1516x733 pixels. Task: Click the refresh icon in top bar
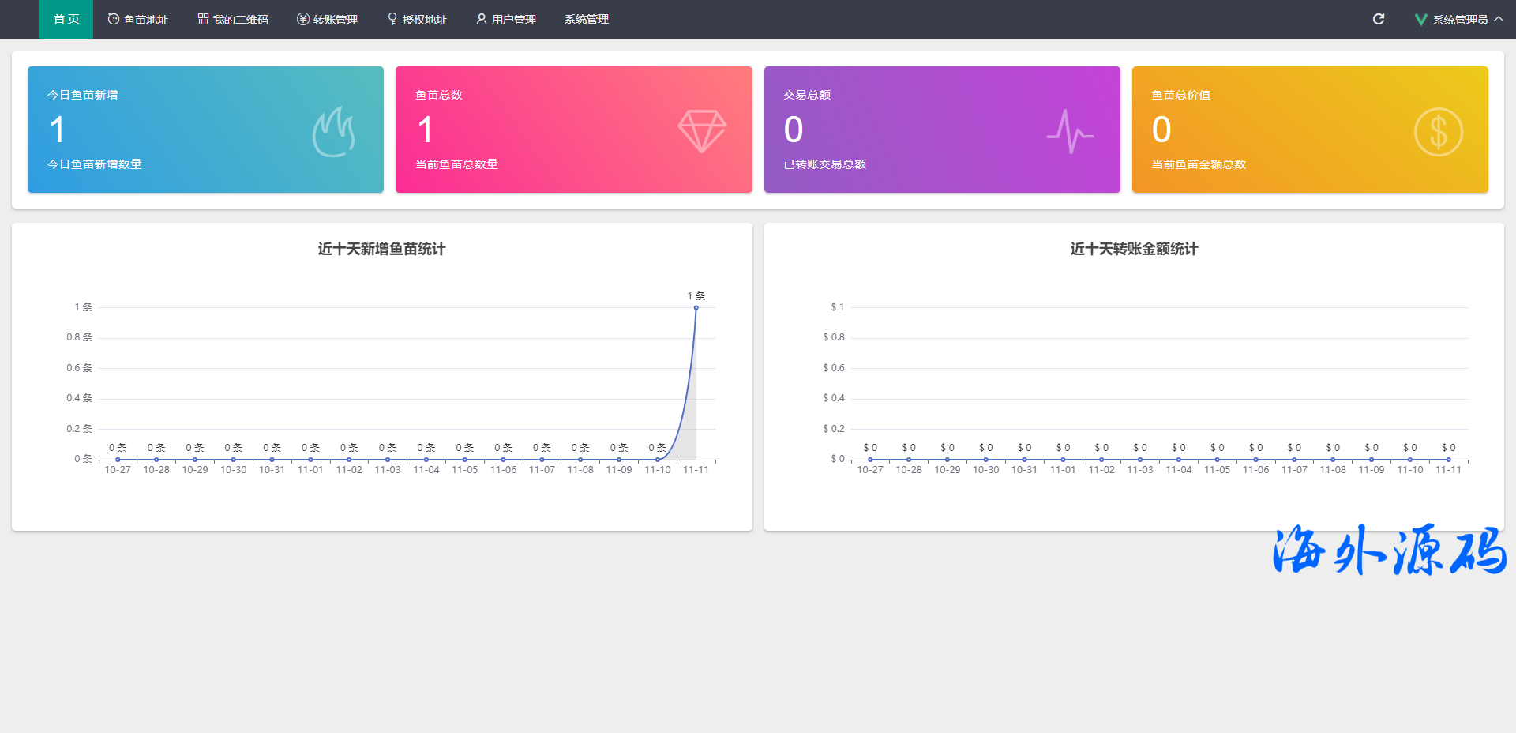1379,19
